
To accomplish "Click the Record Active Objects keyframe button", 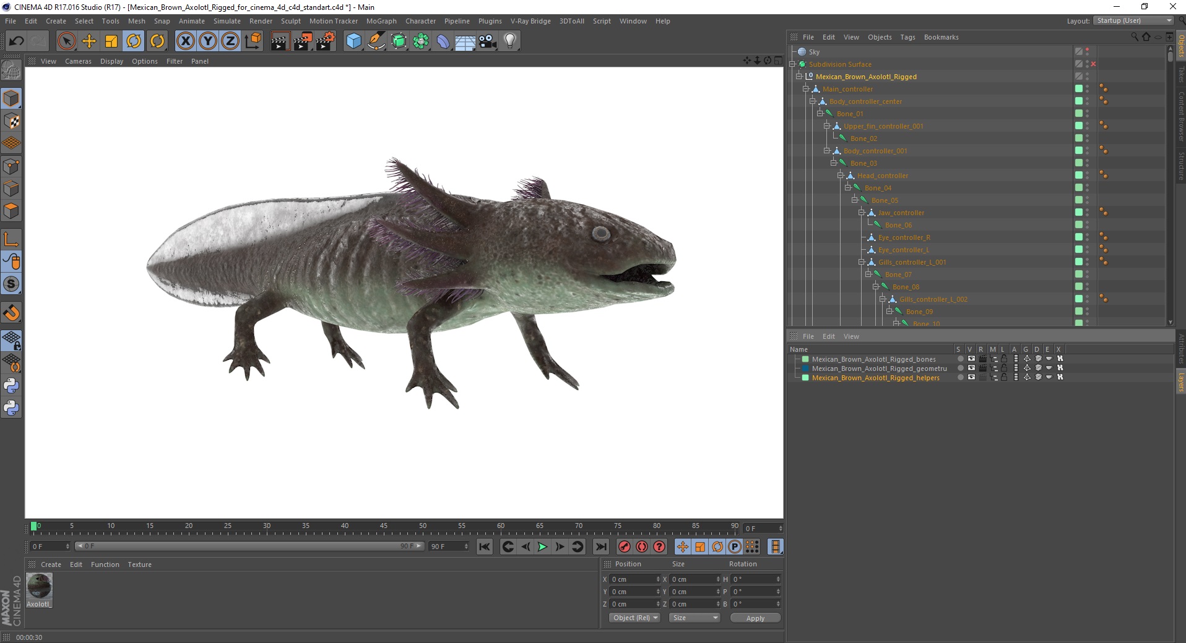I will click(625, 547).
